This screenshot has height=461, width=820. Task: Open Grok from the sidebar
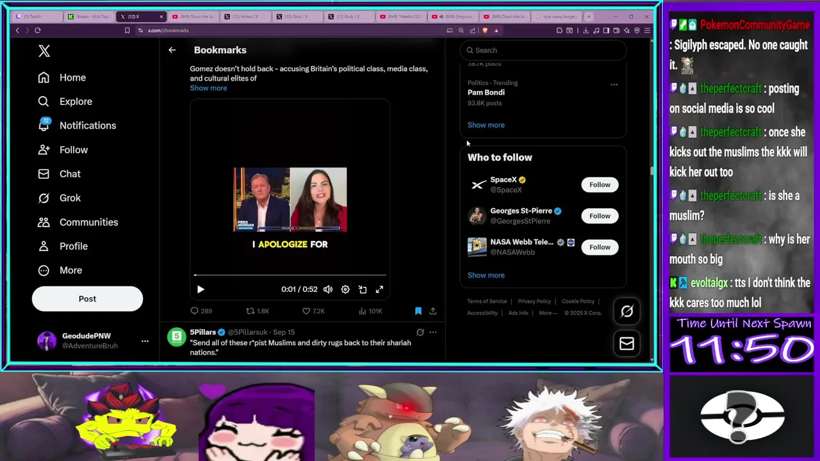click(x=59, y=198)
